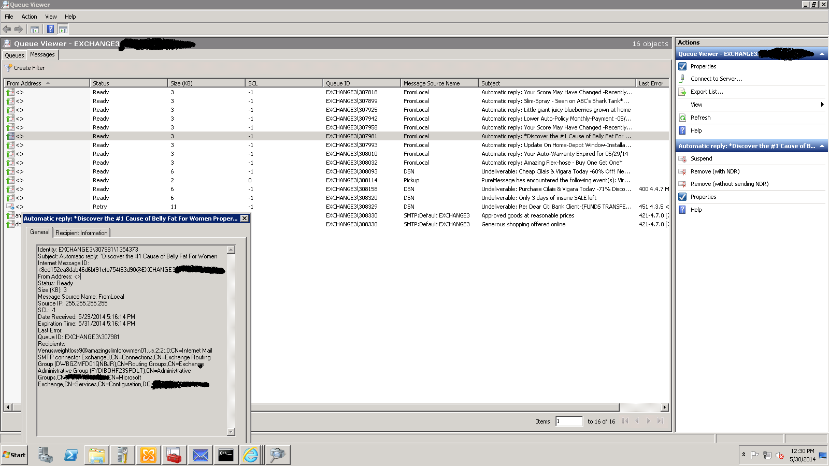
Task: Click Remove (with NDR) action
Action: (x=715, y=171)
